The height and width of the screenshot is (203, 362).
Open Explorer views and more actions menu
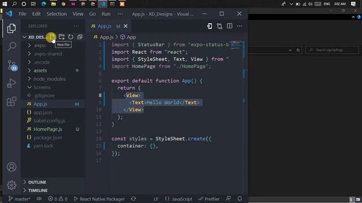pos(76,26)
